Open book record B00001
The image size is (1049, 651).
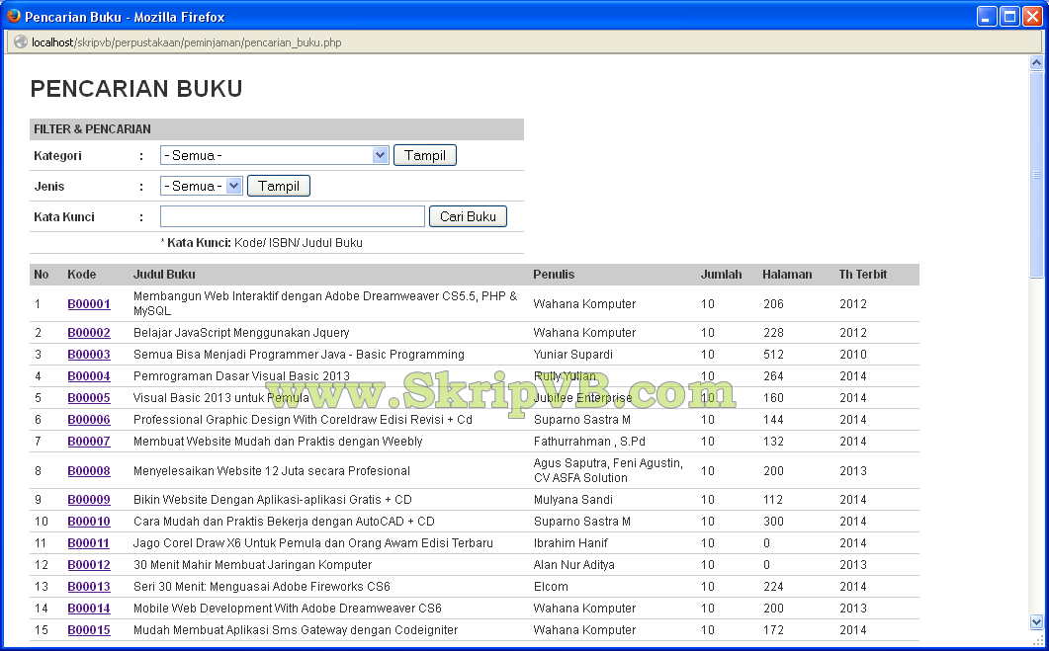[88, 303]
